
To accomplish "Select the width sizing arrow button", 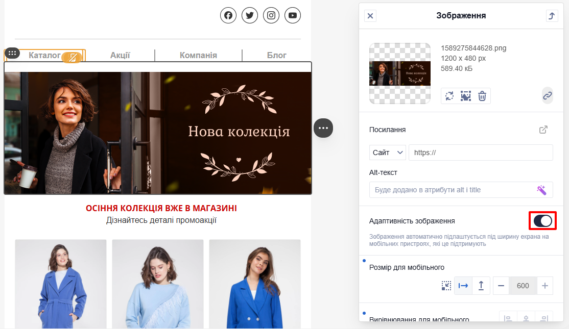I will tap(463, 286).
